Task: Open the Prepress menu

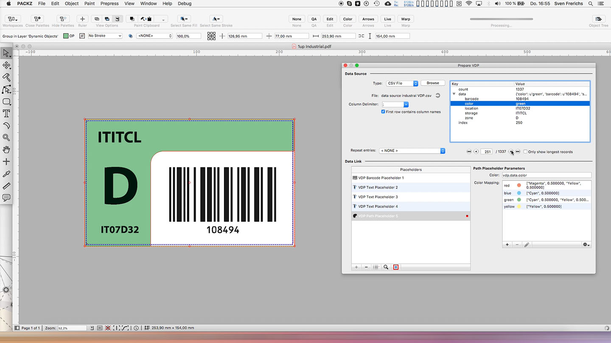Action: 109,3
